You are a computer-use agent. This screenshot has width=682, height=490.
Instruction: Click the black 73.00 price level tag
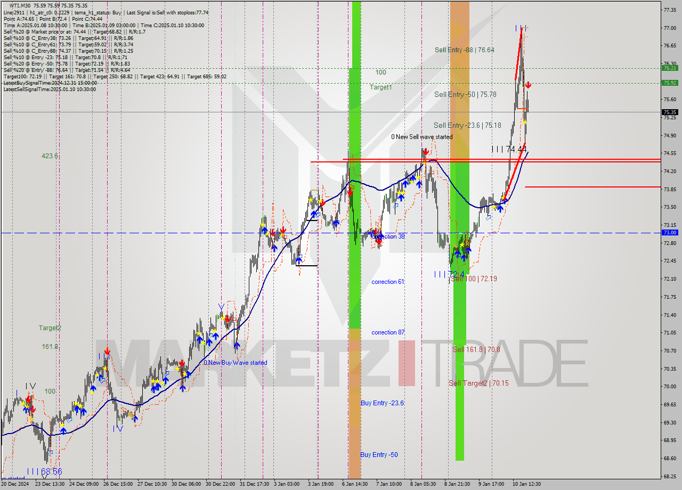point(670,233)
